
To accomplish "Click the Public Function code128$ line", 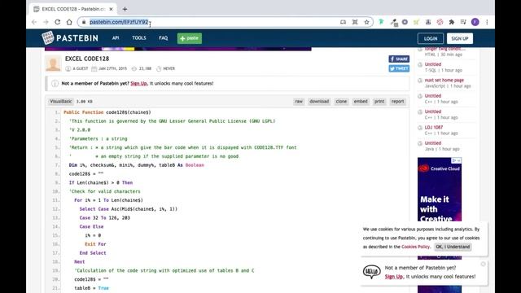I will (x=107, y=112).
